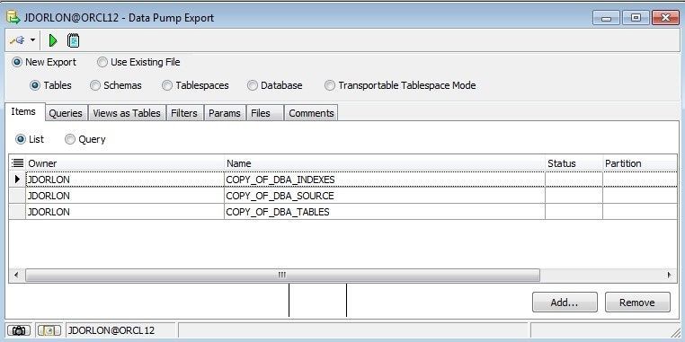Screen dimensions: 685x342
Task: Run the export with green play icon
Action: [x=53, y=40]
